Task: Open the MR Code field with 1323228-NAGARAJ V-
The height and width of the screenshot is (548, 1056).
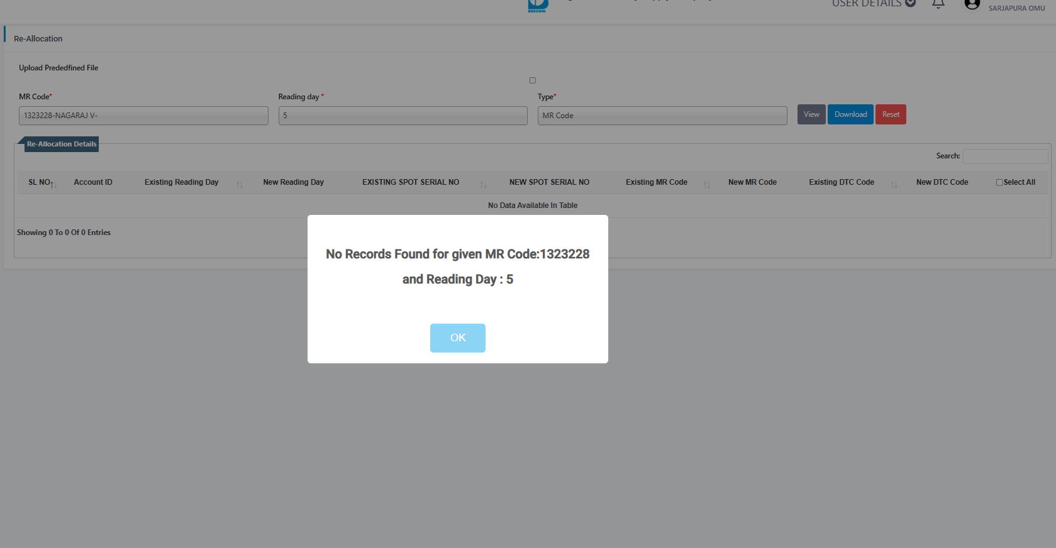Action: 143,116
